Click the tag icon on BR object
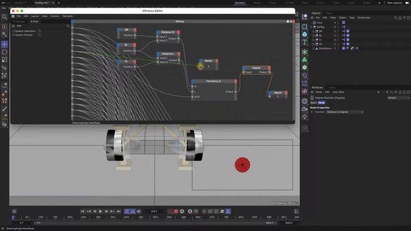This screenshot has width=411, height=231. point(348,31)
